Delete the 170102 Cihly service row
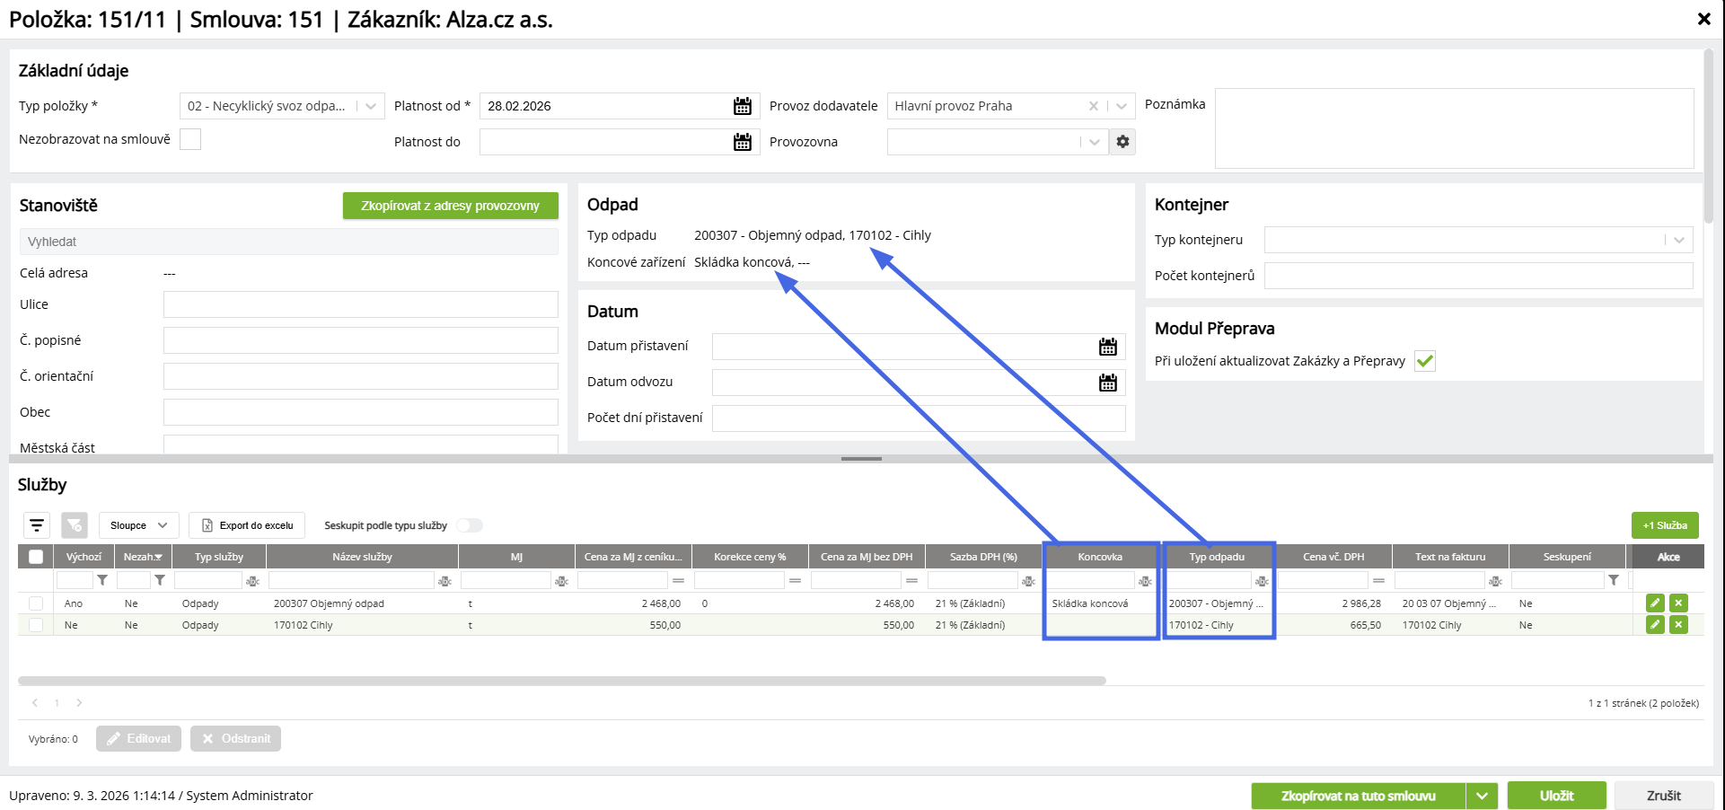 point(1678,625)
